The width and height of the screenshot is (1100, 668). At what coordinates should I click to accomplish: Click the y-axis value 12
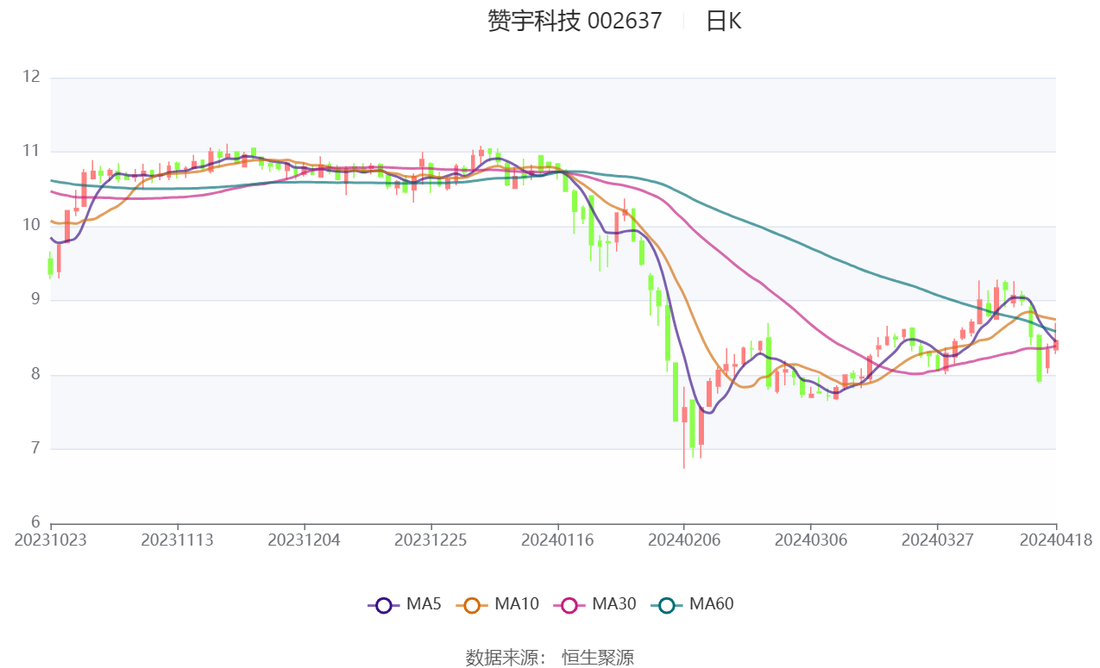click(x=32, y=77)
